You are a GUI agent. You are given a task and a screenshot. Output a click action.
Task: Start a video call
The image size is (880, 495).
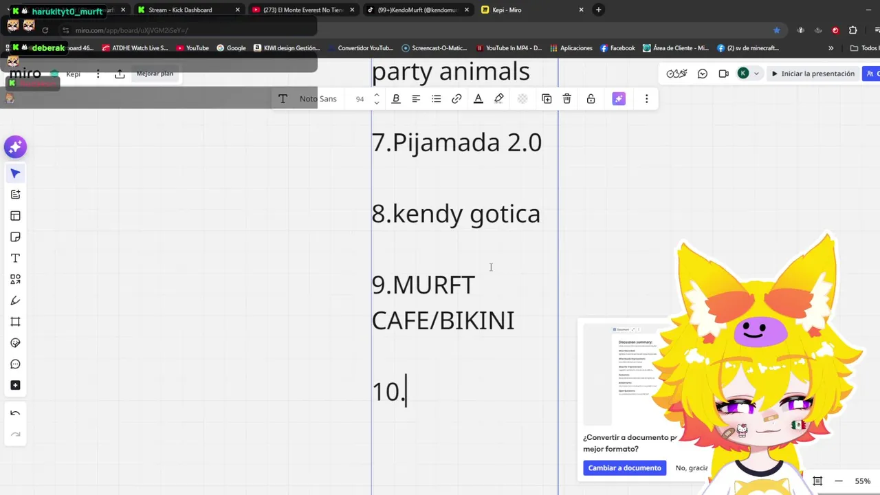pos(723,74)
